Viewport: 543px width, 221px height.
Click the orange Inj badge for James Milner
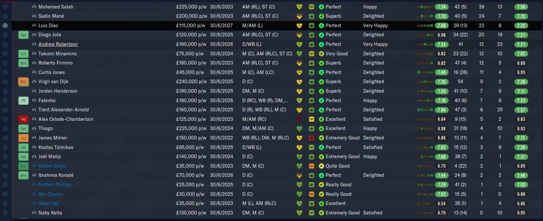click(23, 138)
